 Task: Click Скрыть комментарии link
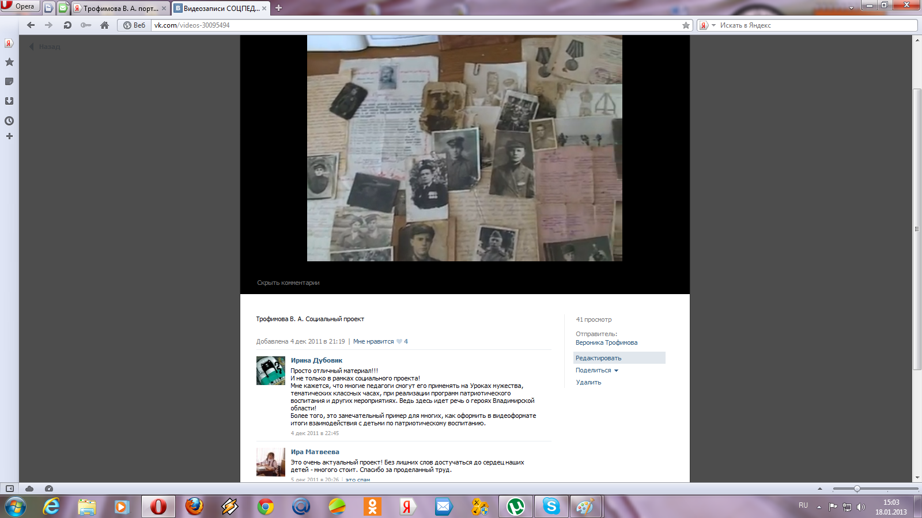pos(288,283)
